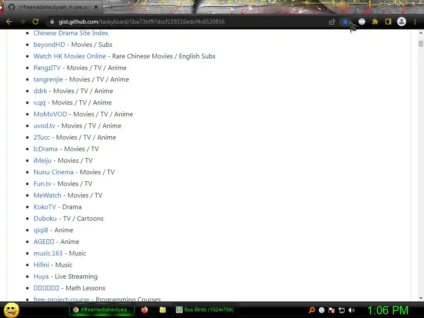Open the file manager taskbar icon

coord(162,310)
